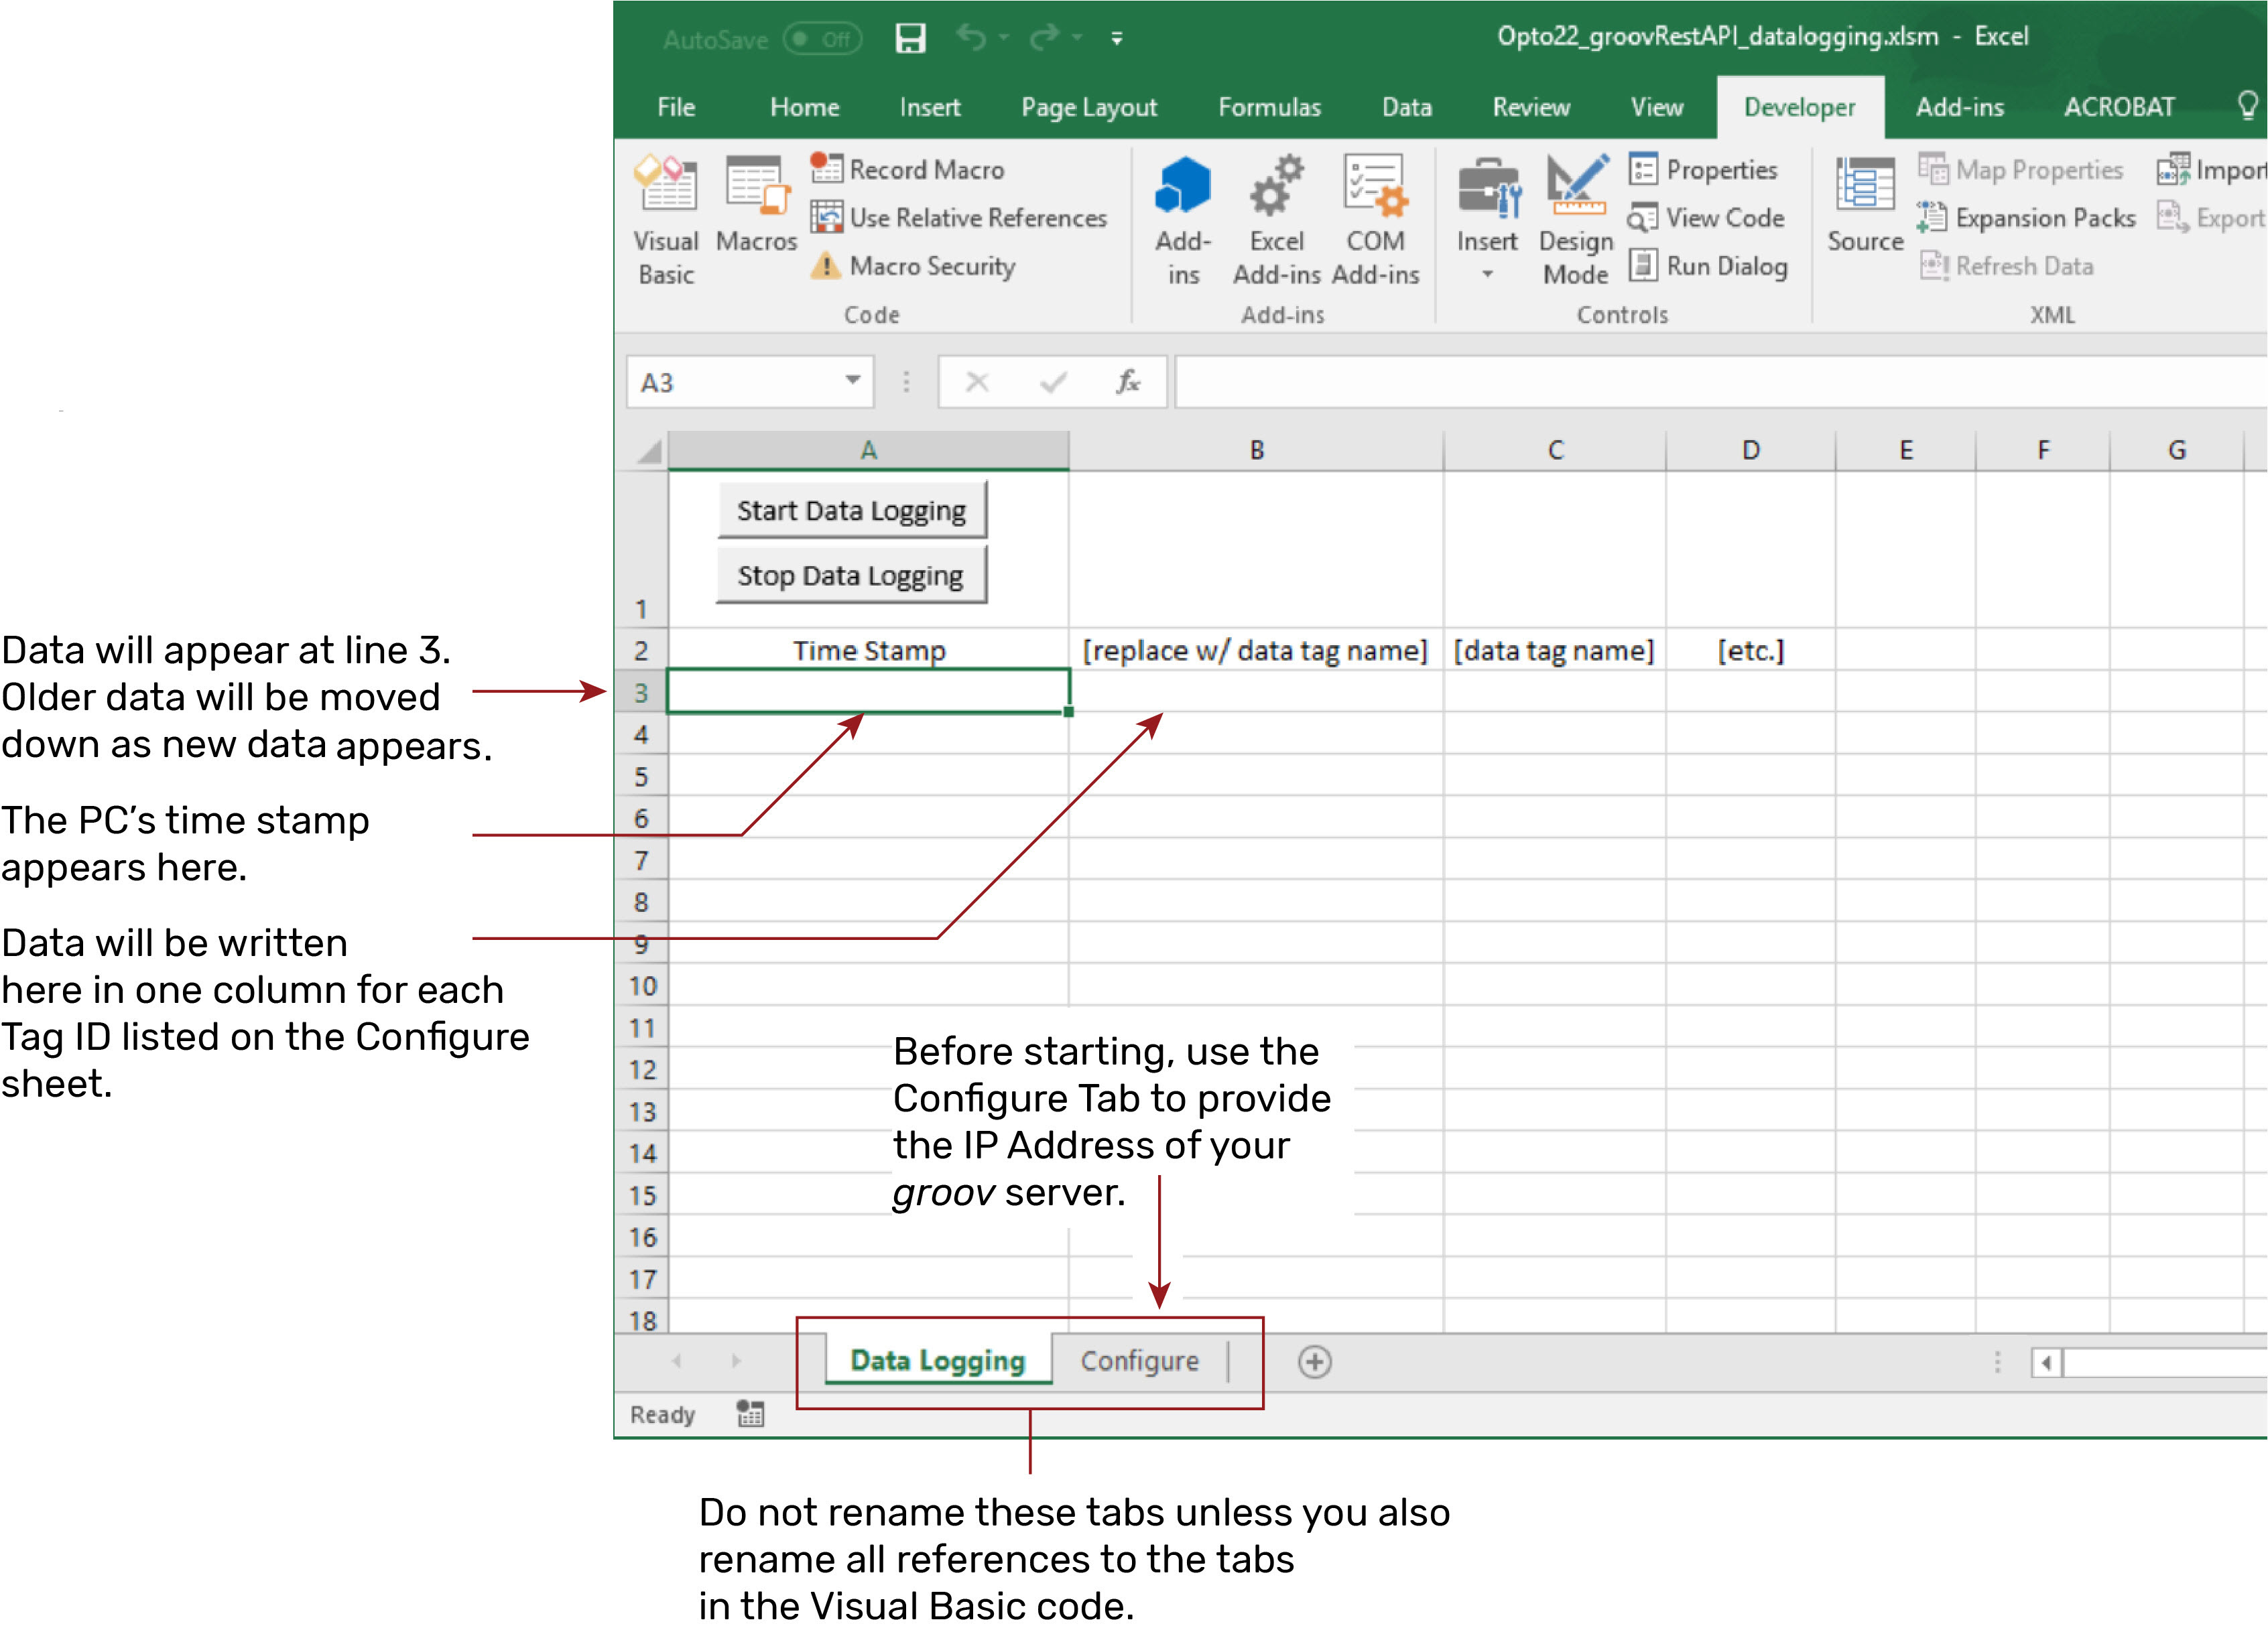The image size is (2268, 1630).
Task: Open Expansion Packs
Action: [2026, 218]
